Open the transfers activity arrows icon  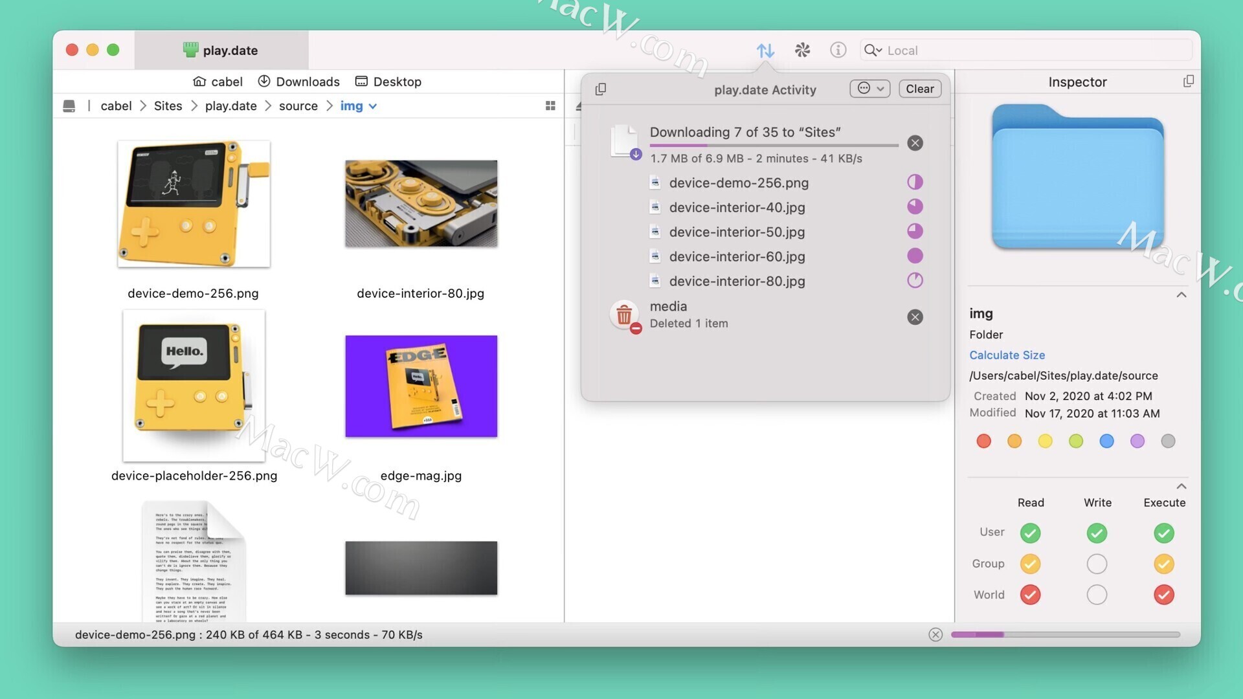point(765,50)
